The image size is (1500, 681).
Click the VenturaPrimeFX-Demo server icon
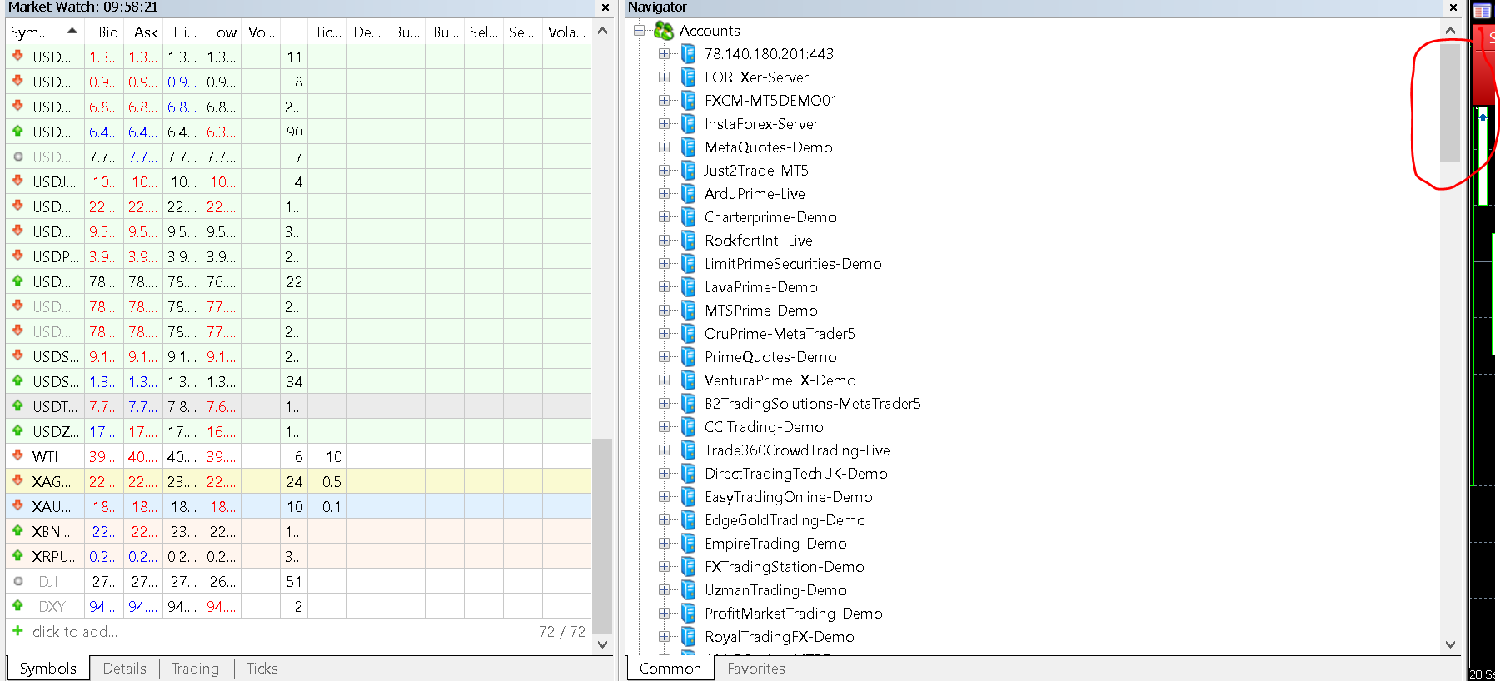[688, 380]
